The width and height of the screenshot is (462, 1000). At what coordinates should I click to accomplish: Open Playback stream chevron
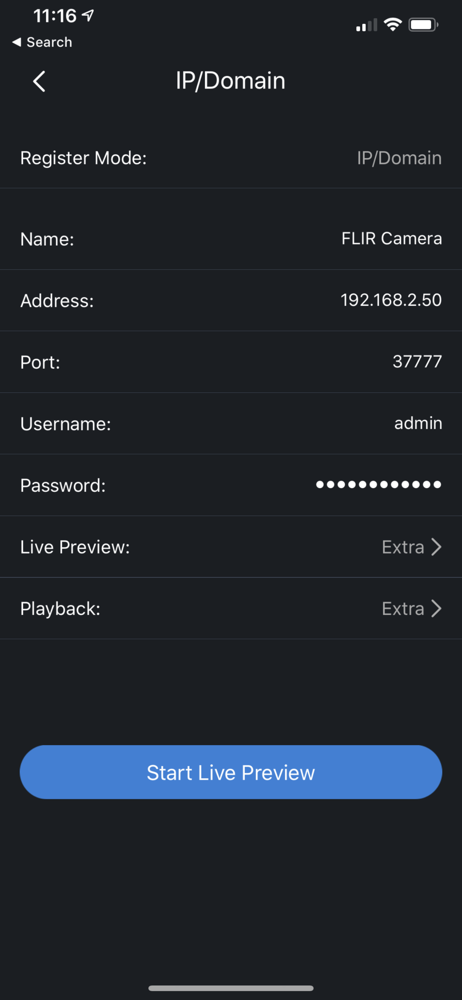click(x=436, y=608)
